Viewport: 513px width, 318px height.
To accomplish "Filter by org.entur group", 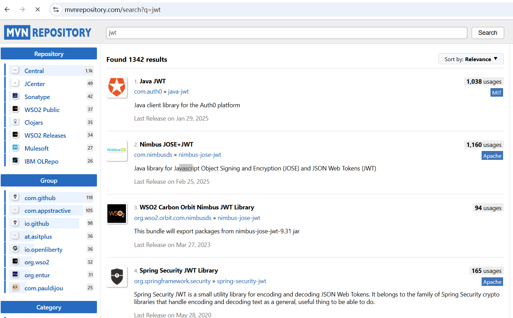I will (x=37, y=275).
